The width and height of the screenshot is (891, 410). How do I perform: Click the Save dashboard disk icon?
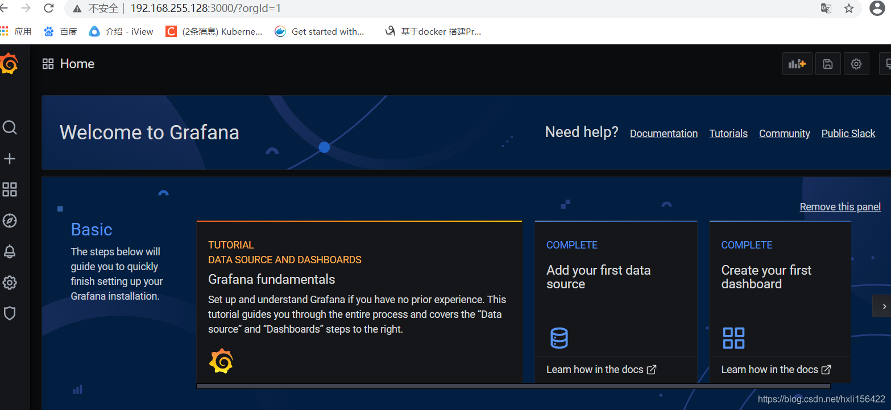(828, 64)
